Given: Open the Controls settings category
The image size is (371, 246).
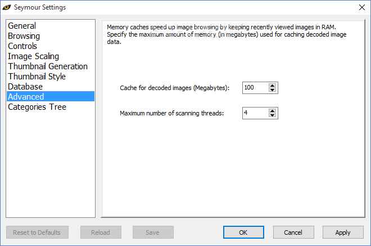Looking at the screenshot, I should [51, 46].
